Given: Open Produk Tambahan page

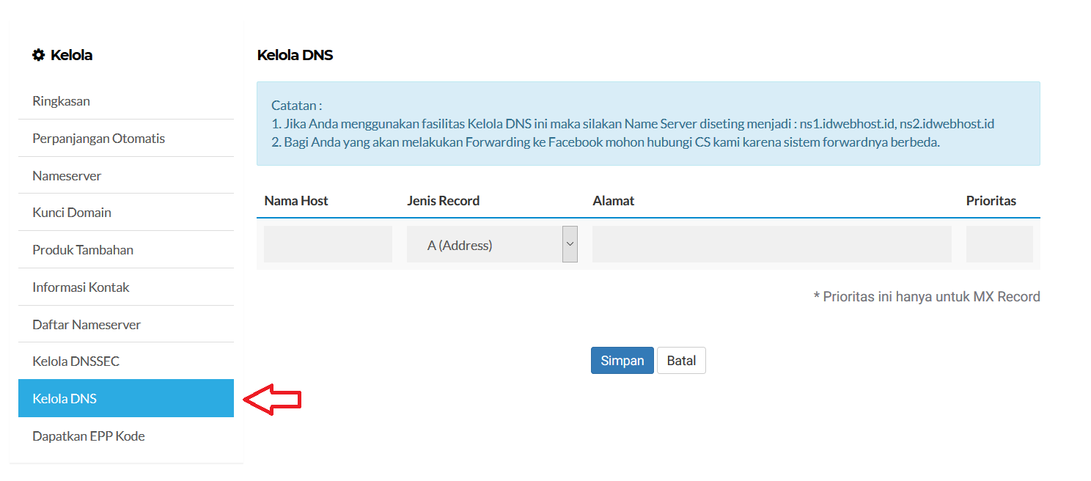Looking at the screenshot, I should pyautogui.click(x=82, y=249).
